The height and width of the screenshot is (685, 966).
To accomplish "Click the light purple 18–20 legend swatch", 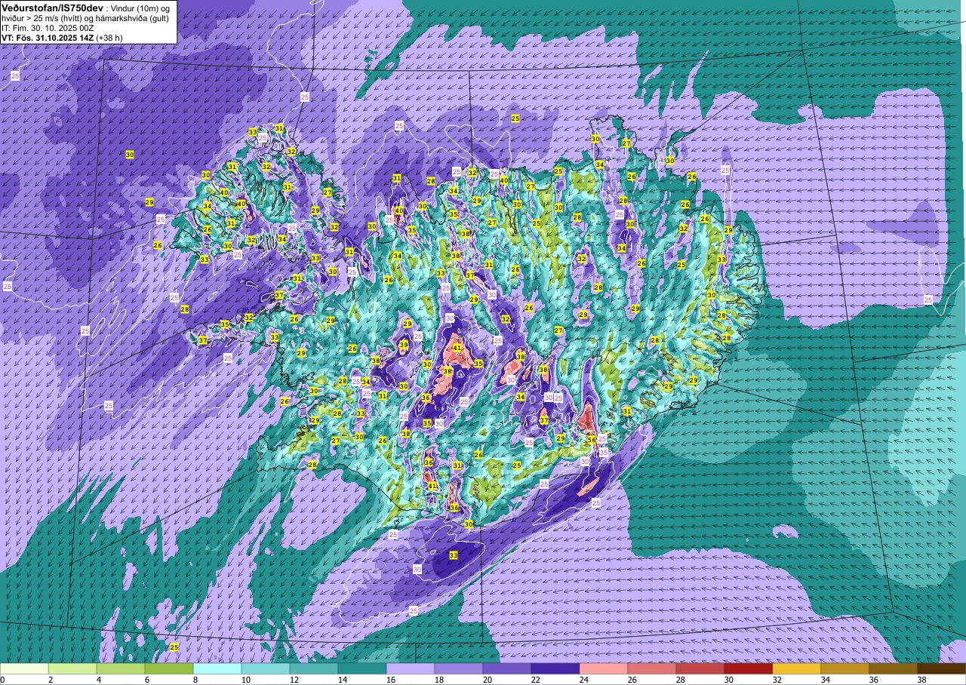I will [459, 668].
